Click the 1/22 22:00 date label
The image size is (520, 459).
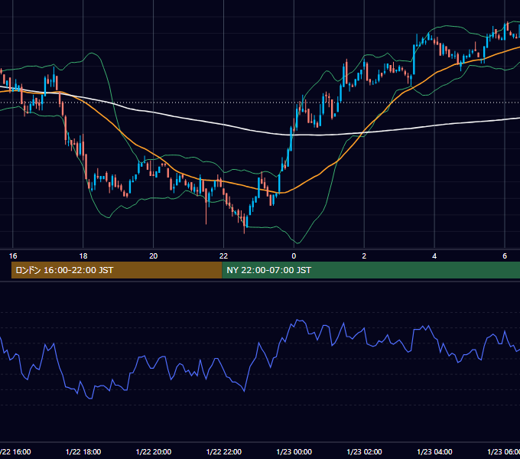[224, 451]
